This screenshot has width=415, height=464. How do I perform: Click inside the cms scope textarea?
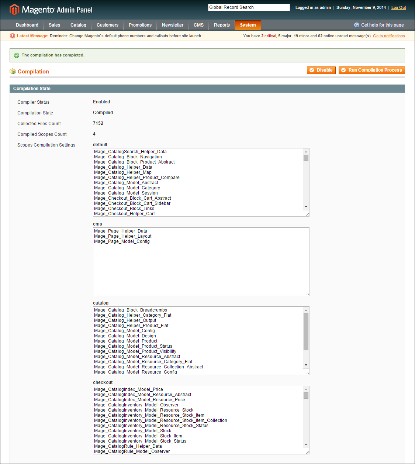(201, 262)
